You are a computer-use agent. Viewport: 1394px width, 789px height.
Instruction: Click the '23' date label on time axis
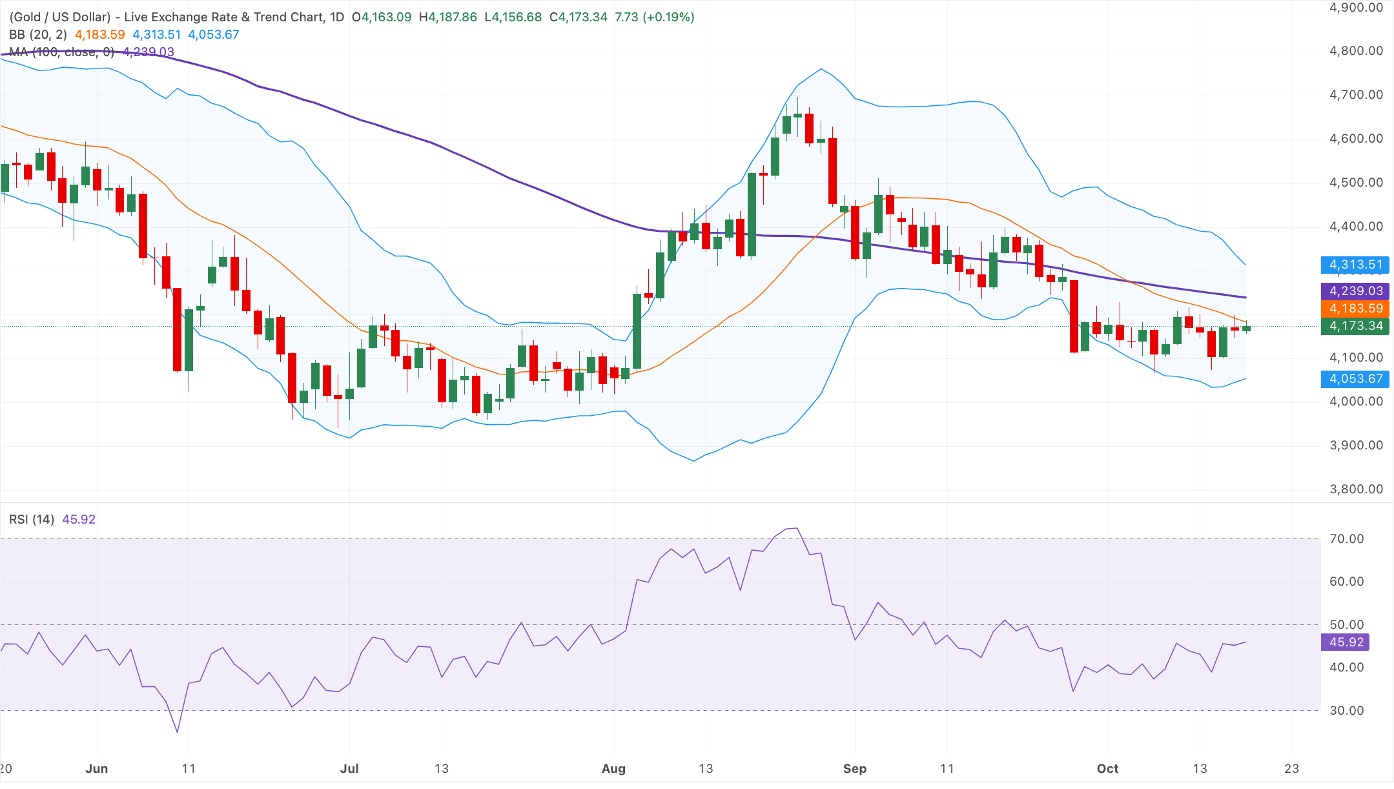click(1291, 768)
